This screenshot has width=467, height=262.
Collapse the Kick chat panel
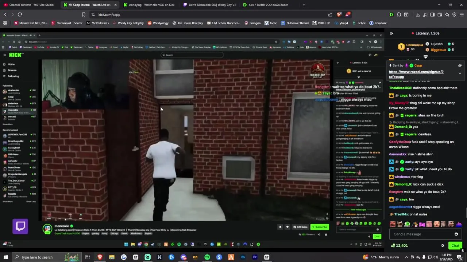391,33
